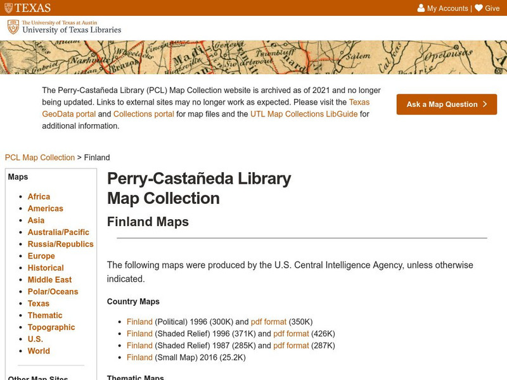Image resolution: width=507 pixels, height=380 pixels.
Task: Choose Russia/Republics from the sidebar
Action: pyautogui.click(x=60, y=244)
